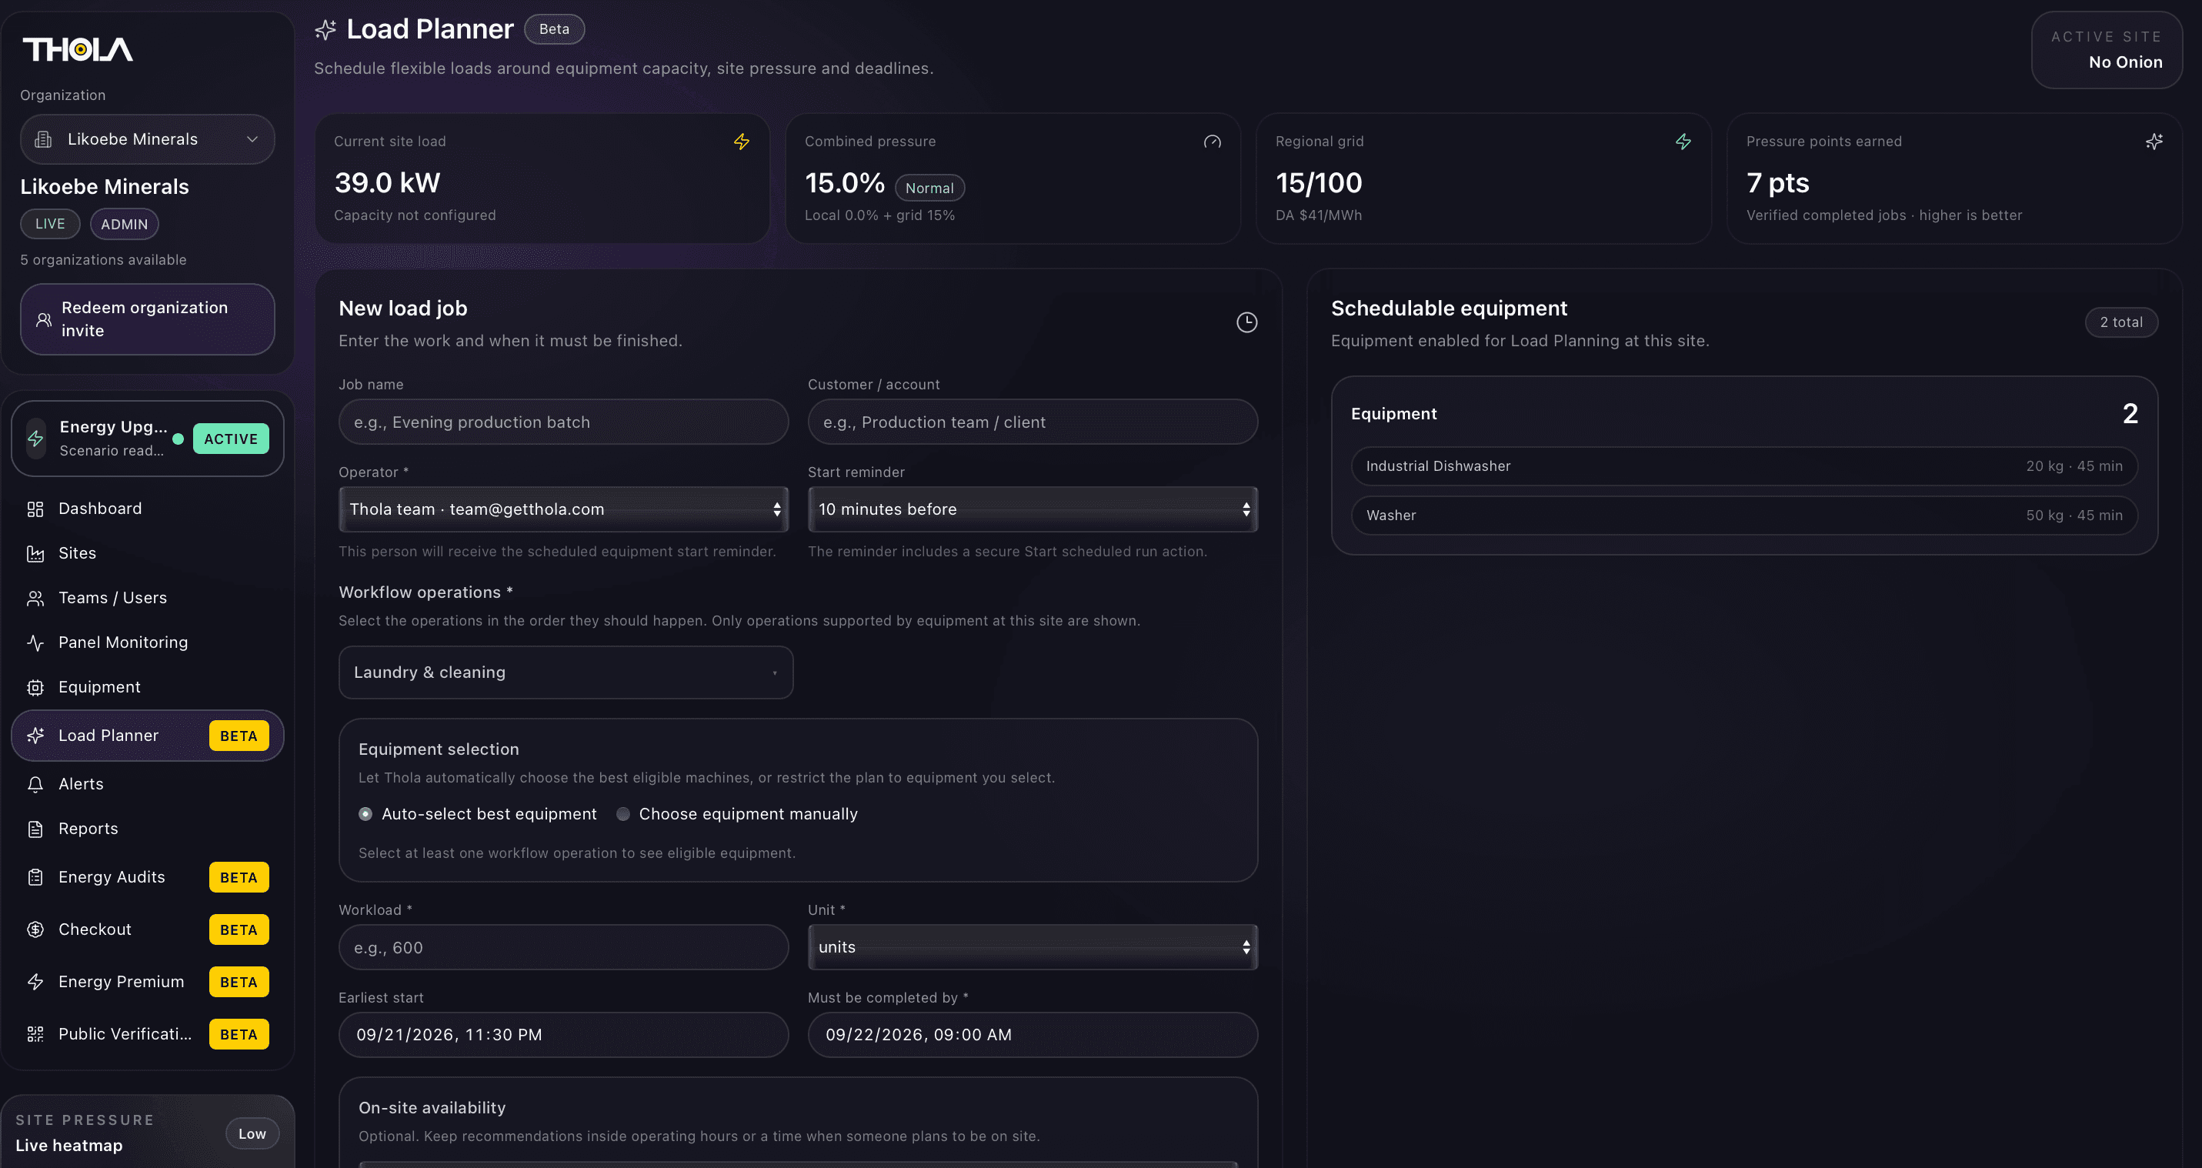The height and width of the screenshot is (1168, 2202).
Task: Click the ADMIN badge
Action: pyautogui.click(x=124, y=224)
